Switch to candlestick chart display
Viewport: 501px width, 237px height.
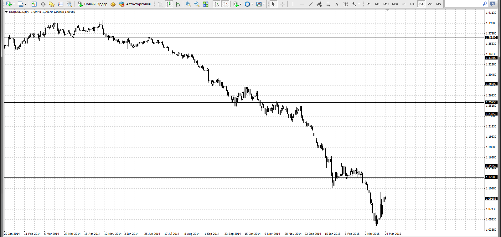tap(169, 4)
